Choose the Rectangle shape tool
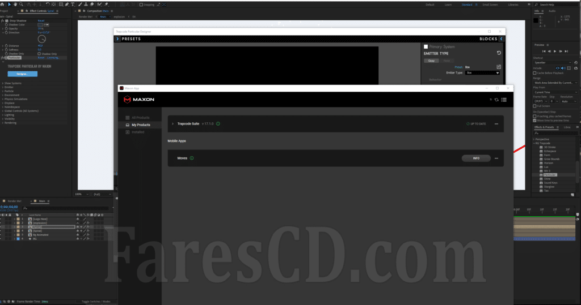 click(x=61, y=5)
